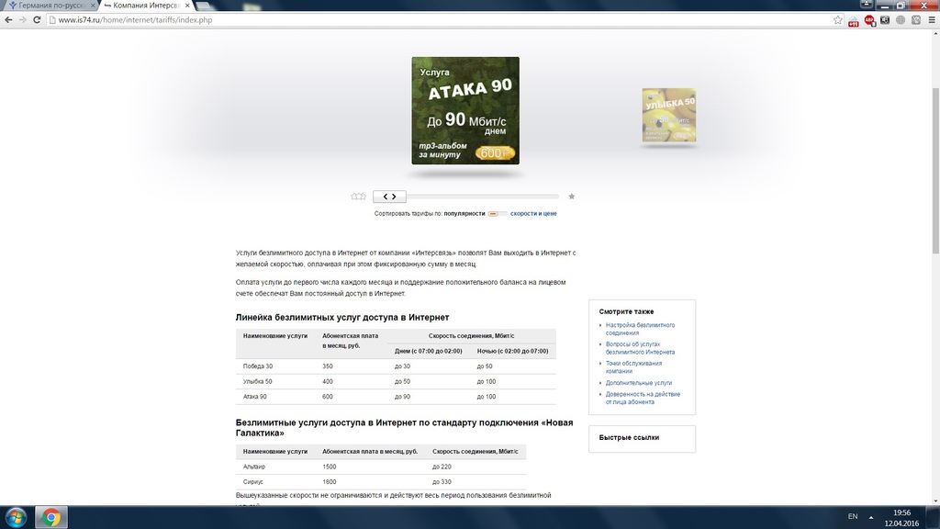Reload the page with the refresh icon
Image resolution: width=940 pixels, height=529 pixels.
point(37,20)
